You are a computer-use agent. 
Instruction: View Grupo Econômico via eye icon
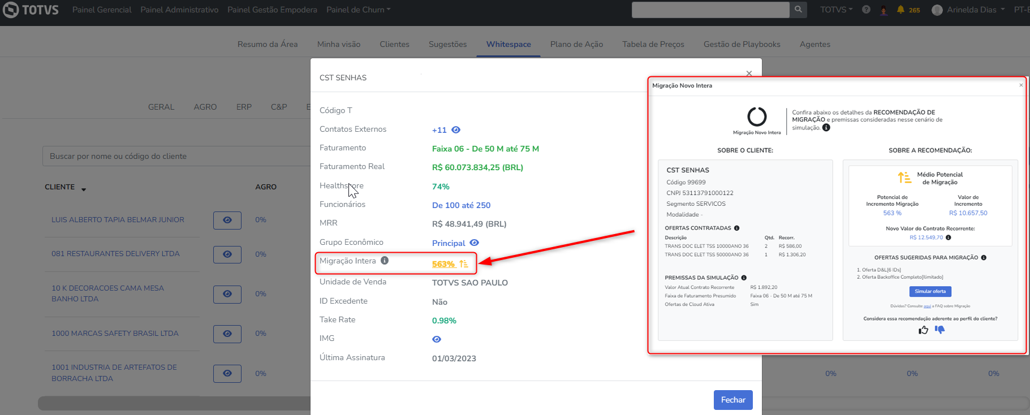tap(475, 243)
